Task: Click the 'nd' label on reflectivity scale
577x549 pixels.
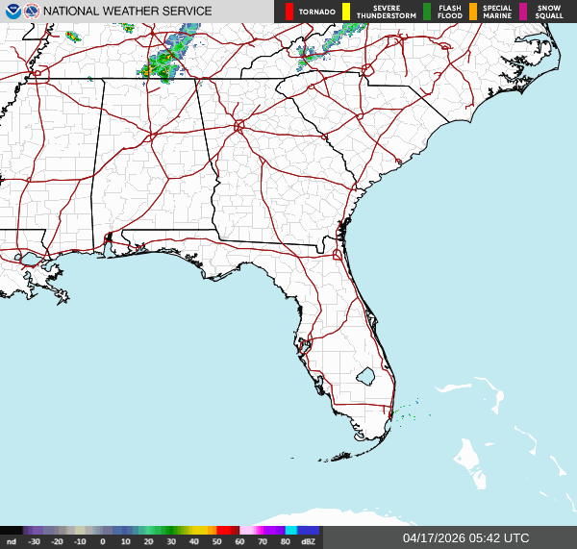Action: pos(11,542)
